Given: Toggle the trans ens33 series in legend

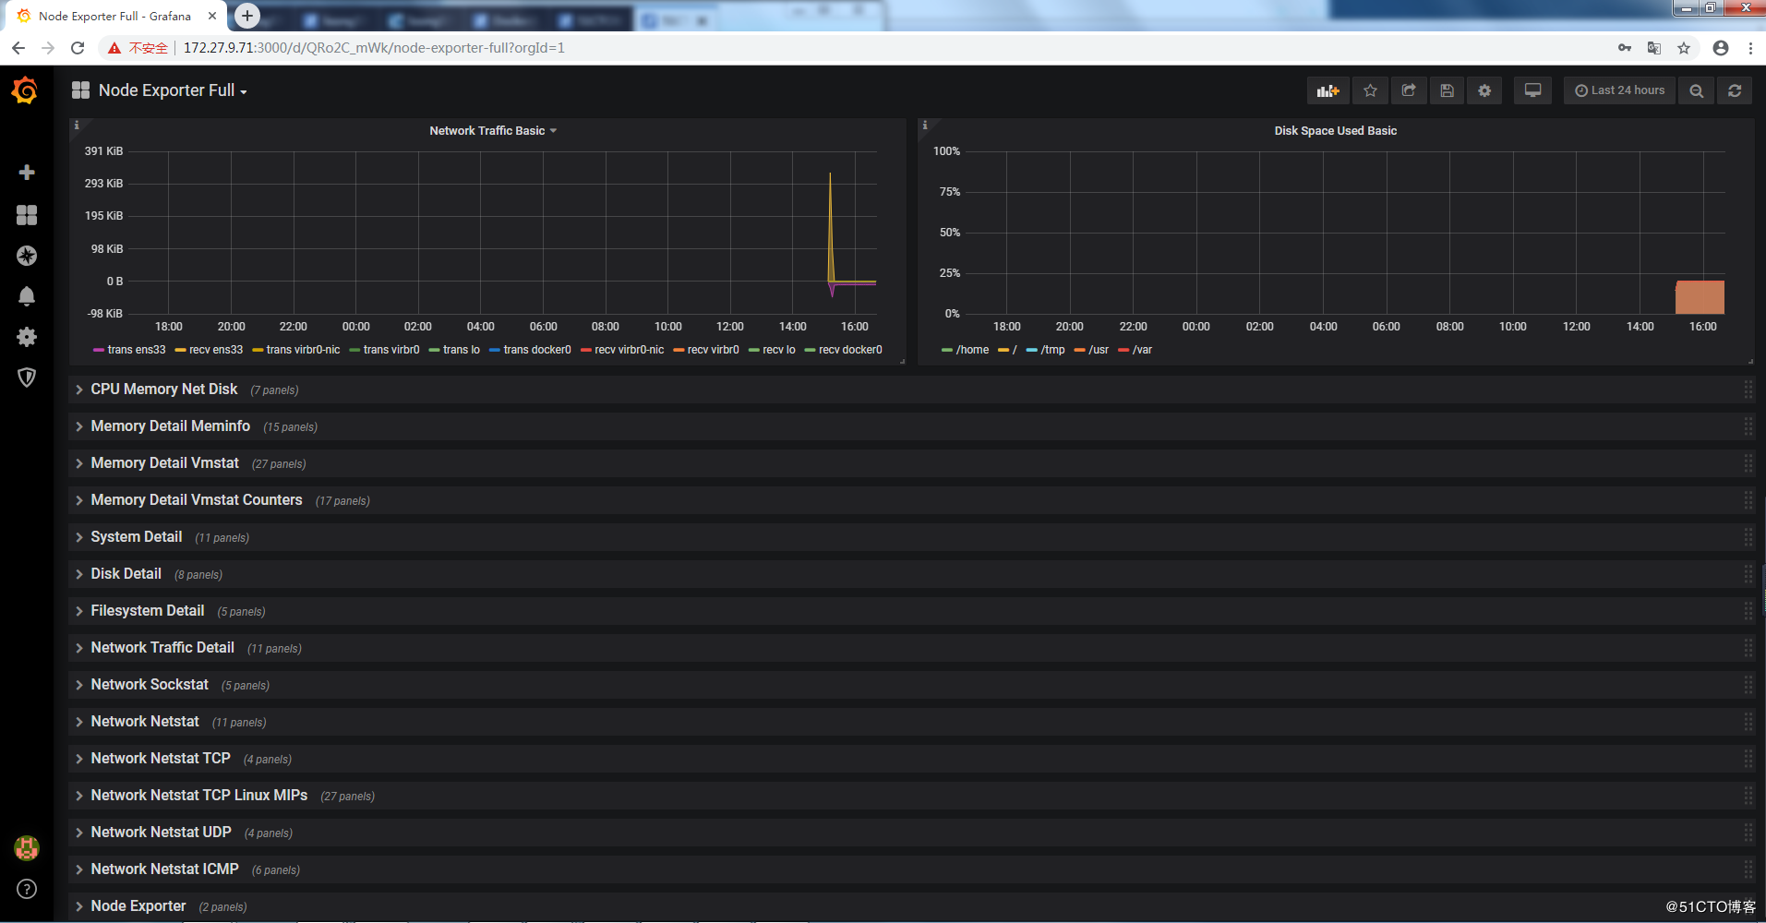Looking at the screenshot, I should click(135, 349).
